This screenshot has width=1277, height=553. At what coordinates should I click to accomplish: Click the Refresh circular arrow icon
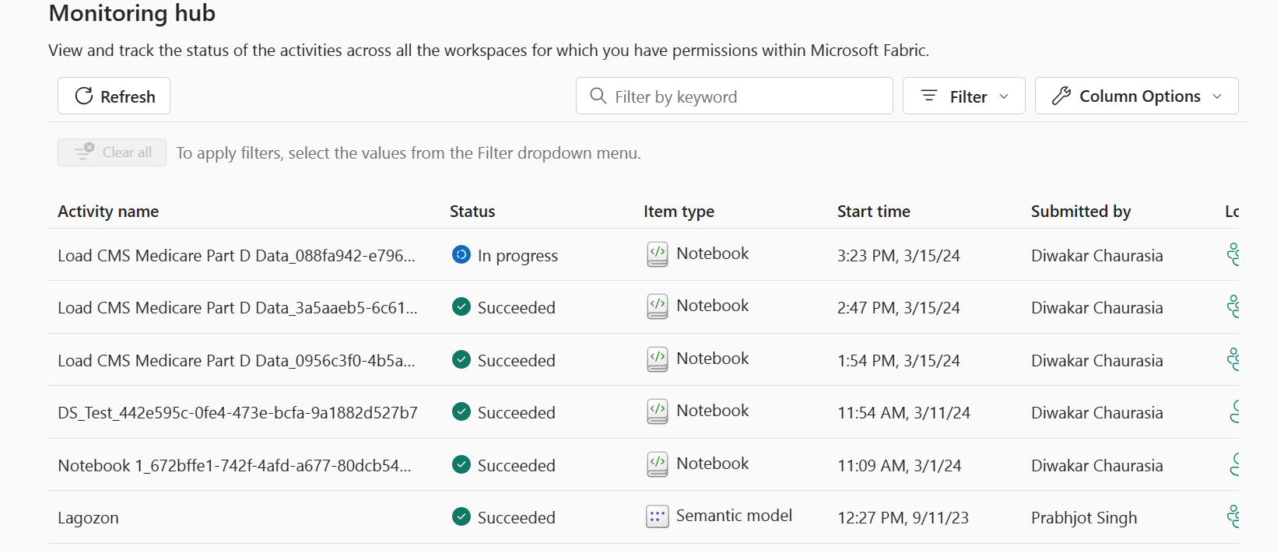(83, 96)
